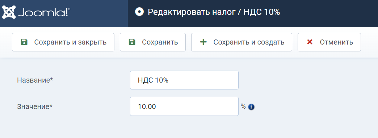This screenshot has width=378, height=138.
Task: Click the red X icon on Отменить
Action: point(310,42)
